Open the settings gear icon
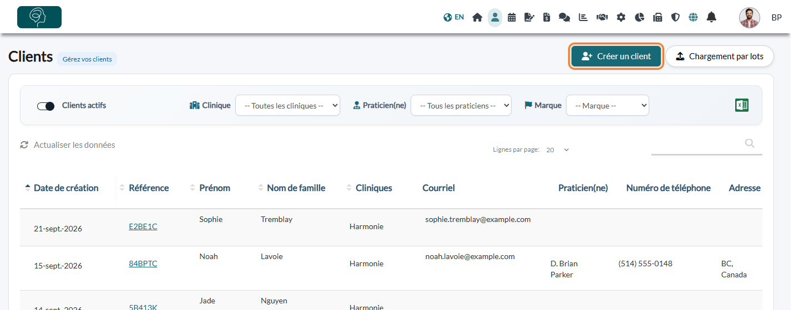799x310 pixels. [621, 17]
